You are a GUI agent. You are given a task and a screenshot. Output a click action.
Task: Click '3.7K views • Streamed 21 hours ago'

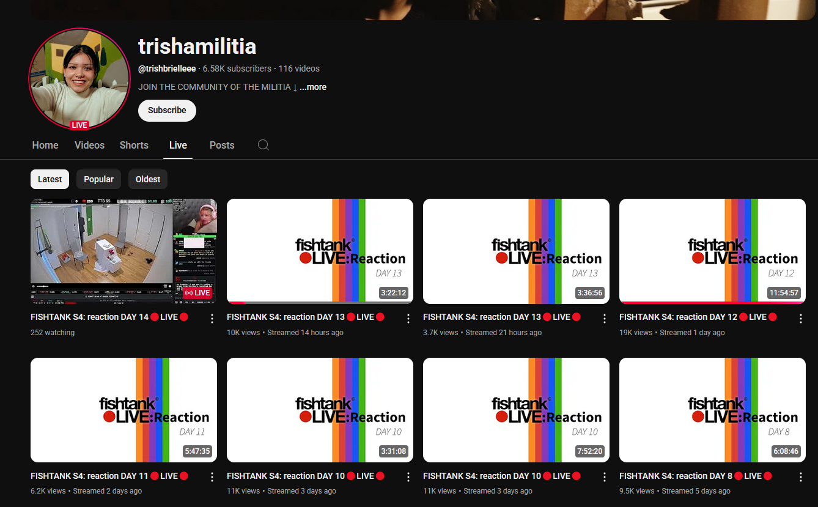tap(482, 333)
